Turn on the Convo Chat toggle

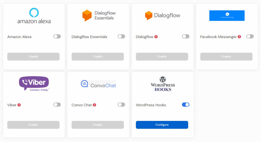click(121, 105)
